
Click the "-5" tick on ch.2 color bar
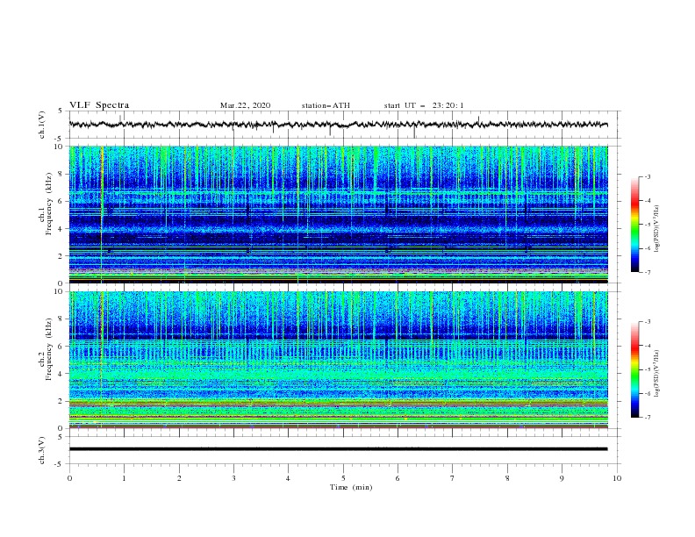point(648,369)
